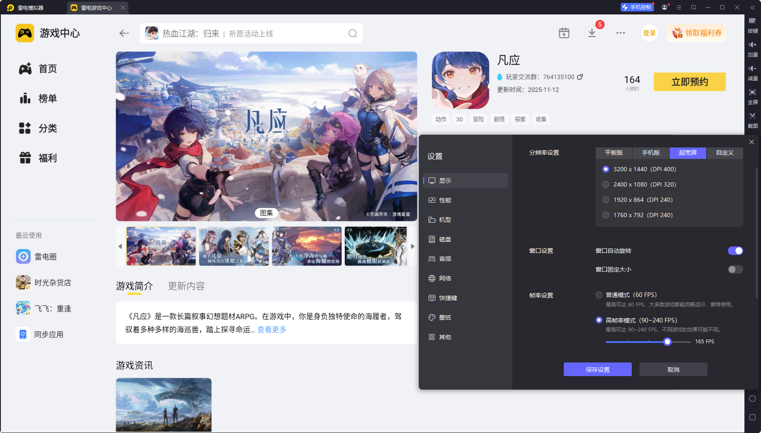
Task: Show next screenshot thumbnails with right arrow
Action: click(x=412, y=246)
